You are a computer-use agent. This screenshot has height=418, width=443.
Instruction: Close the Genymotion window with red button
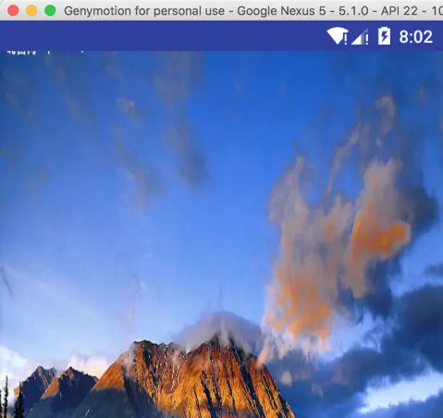click(13, 10)
